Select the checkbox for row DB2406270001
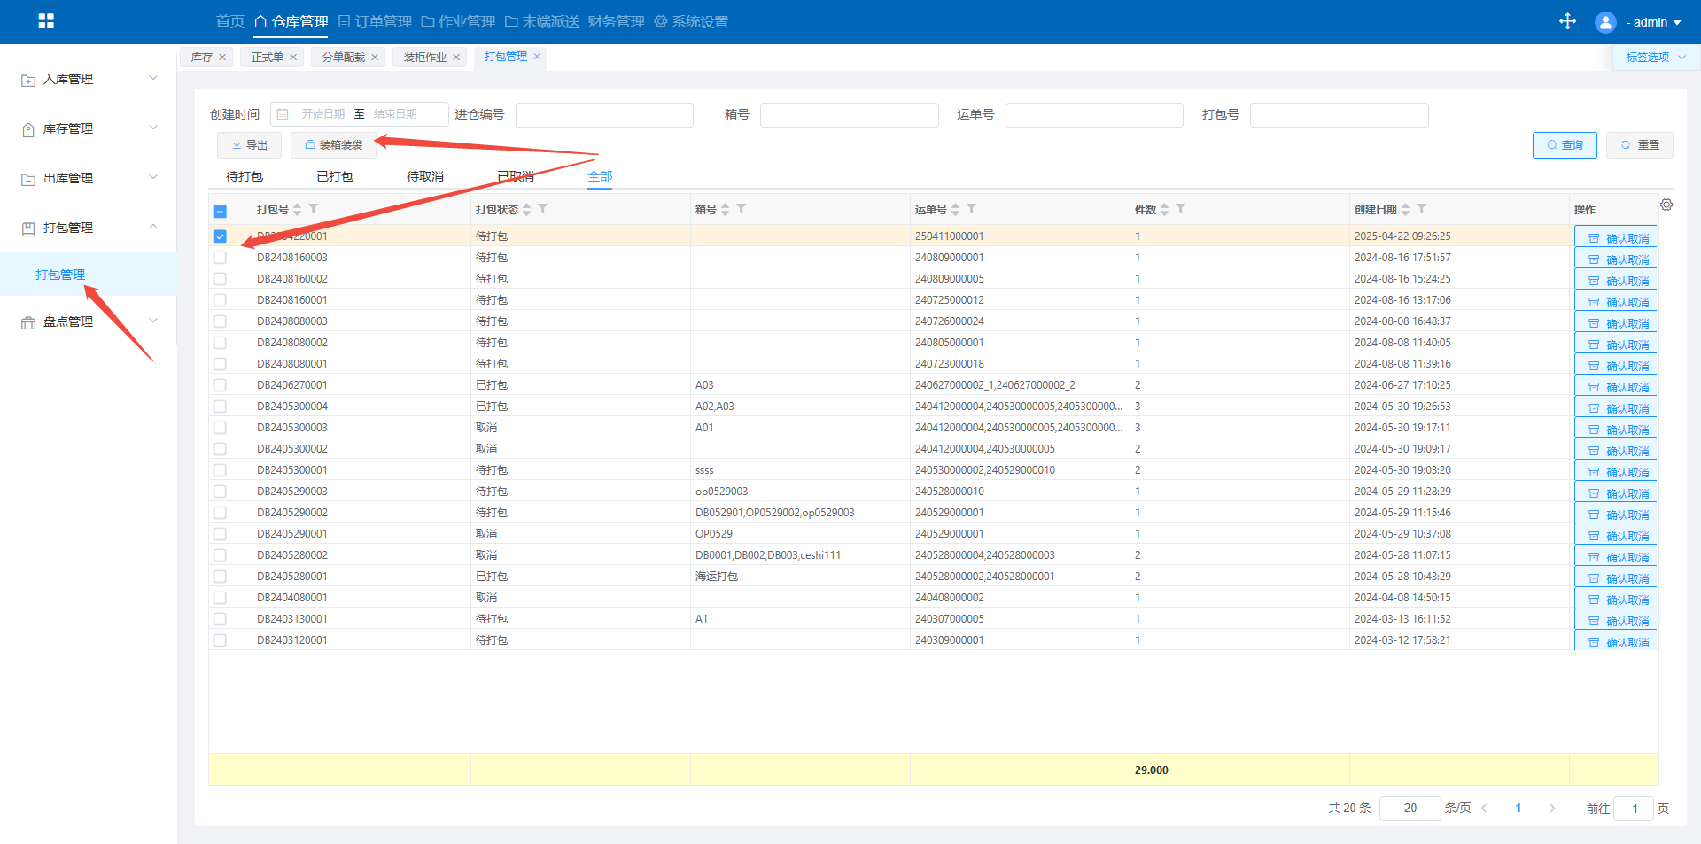1701x844 pixels. 220,385
